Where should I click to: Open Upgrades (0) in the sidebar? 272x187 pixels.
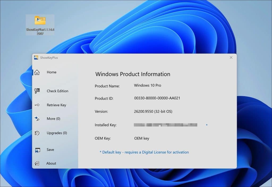[x=57, y=133]
